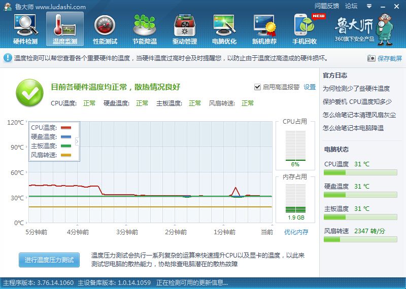Click the 主设备库版本: 1.0.14.1059 status text
The width and height of the screenshot is (406, 289).
114,282
